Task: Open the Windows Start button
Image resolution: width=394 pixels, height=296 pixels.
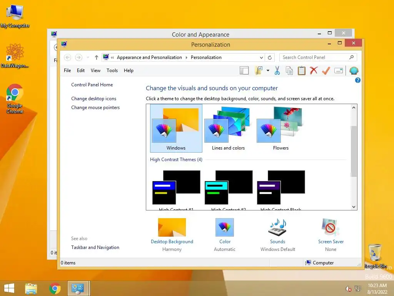Action: click(x=9, y=288)
